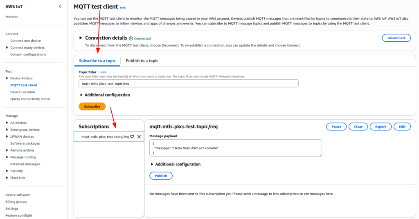Export the subscription messages

coord(381,127)
